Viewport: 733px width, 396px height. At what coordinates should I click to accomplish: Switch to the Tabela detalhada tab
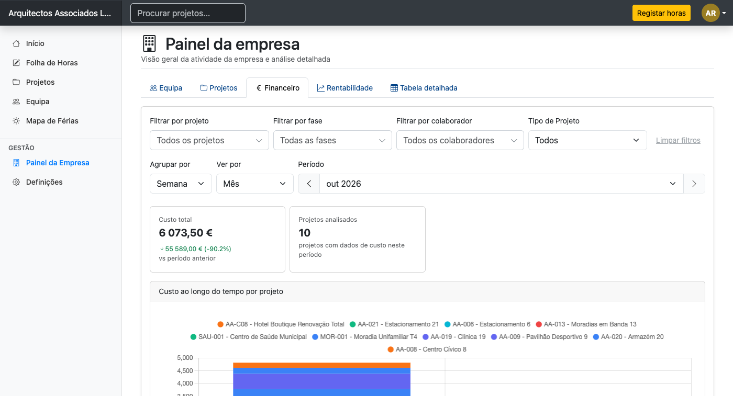click(424, 88)
